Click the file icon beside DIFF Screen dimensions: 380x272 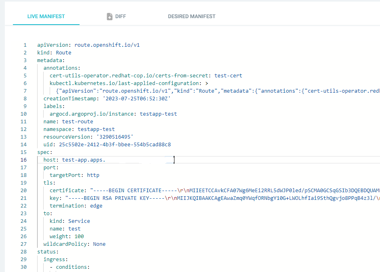click(x=109, y=17)
